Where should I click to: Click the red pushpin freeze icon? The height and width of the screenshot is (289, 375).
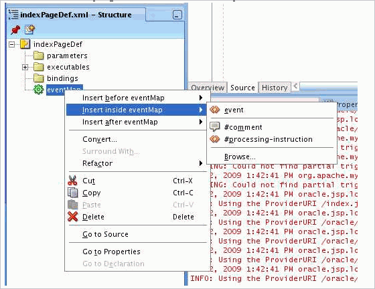[x=15, y=29]
